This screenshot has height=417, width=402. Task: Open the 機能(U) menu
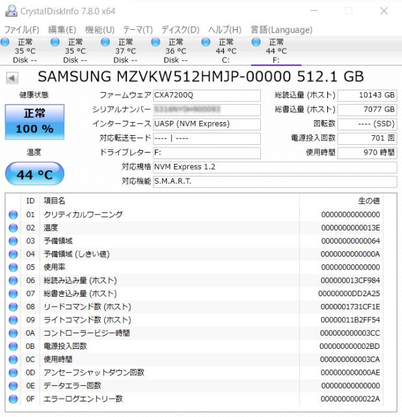(x=100, y=29)
